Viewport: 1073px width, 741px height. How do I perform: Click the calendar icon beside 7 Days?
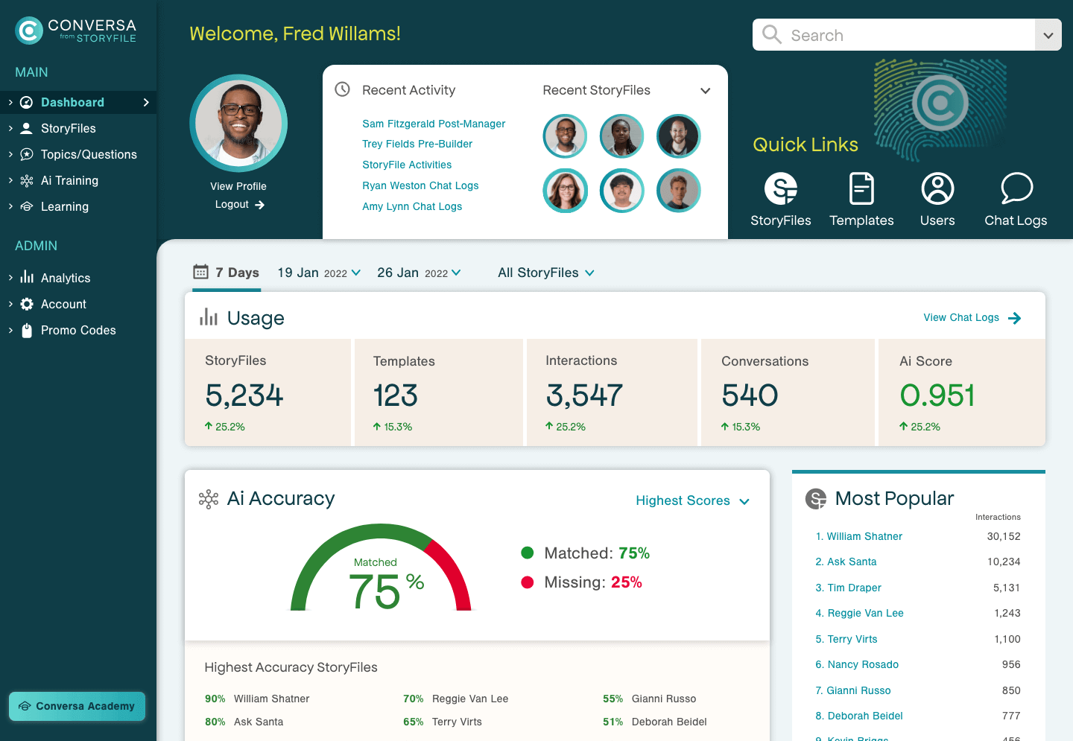[x=200, y=272]
